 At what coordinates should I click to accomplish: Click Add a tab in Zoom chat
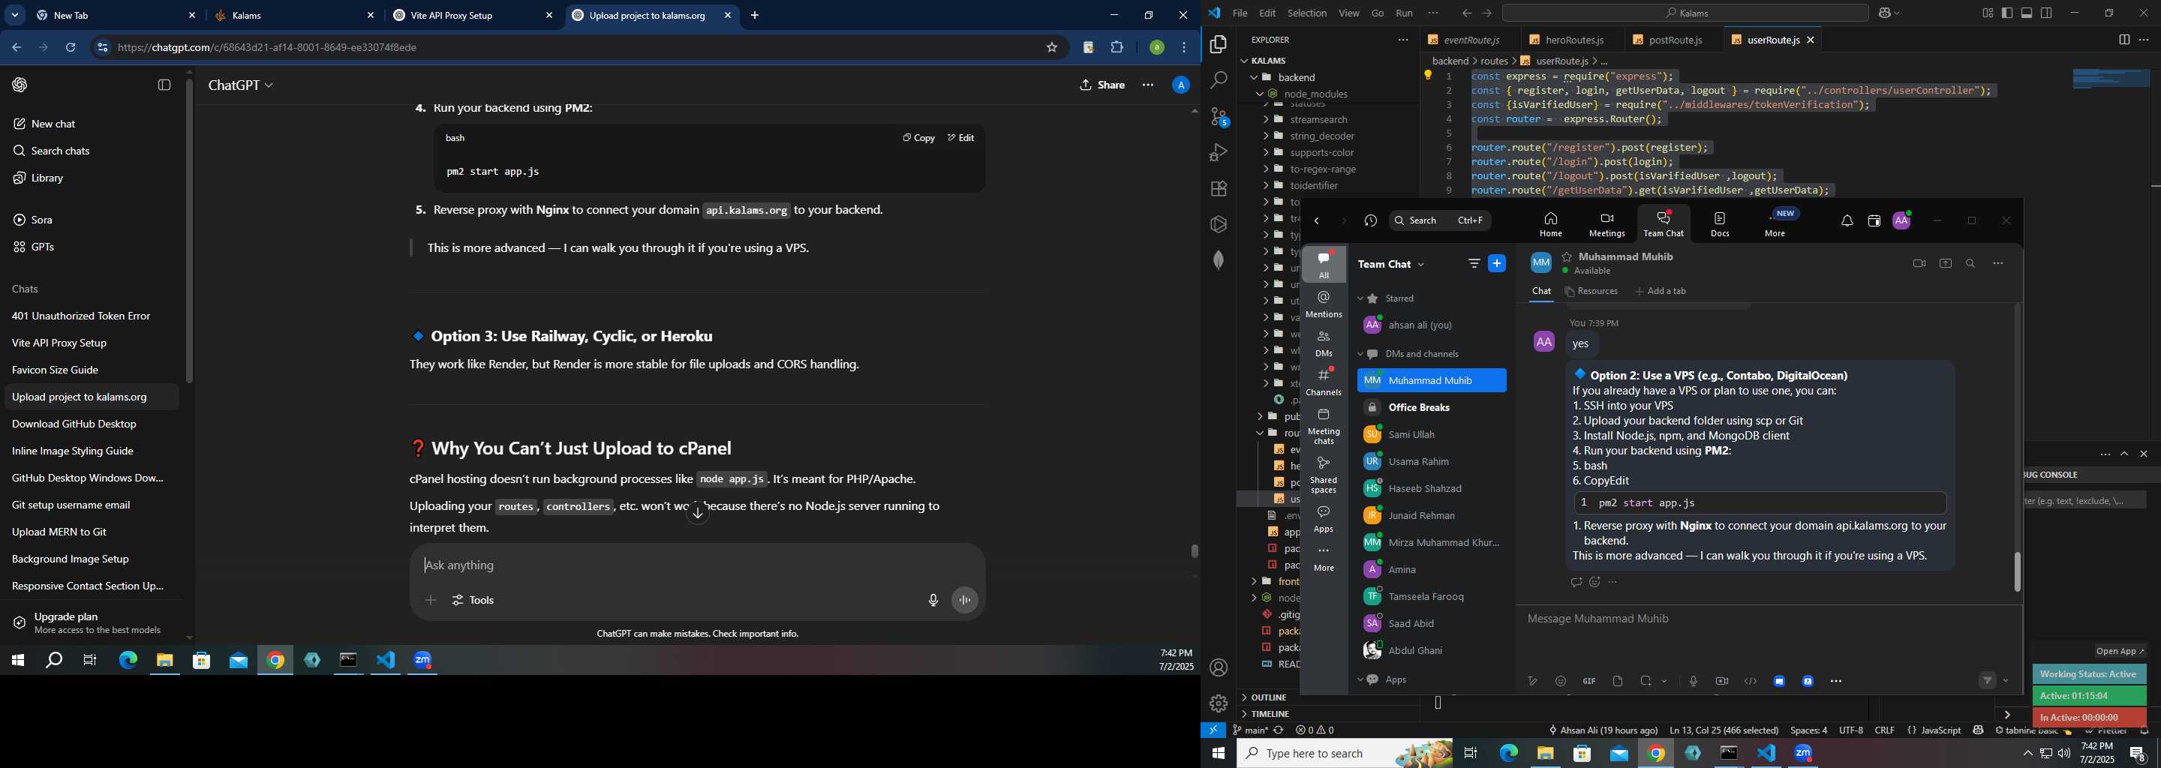click(x=1661, y=291)
